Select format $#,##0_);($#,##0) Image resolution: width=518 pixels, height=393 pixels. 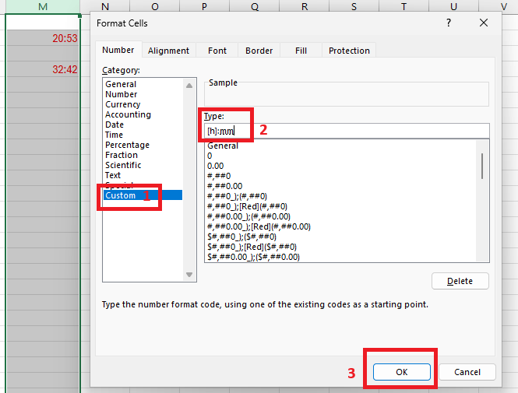(340, 237)
